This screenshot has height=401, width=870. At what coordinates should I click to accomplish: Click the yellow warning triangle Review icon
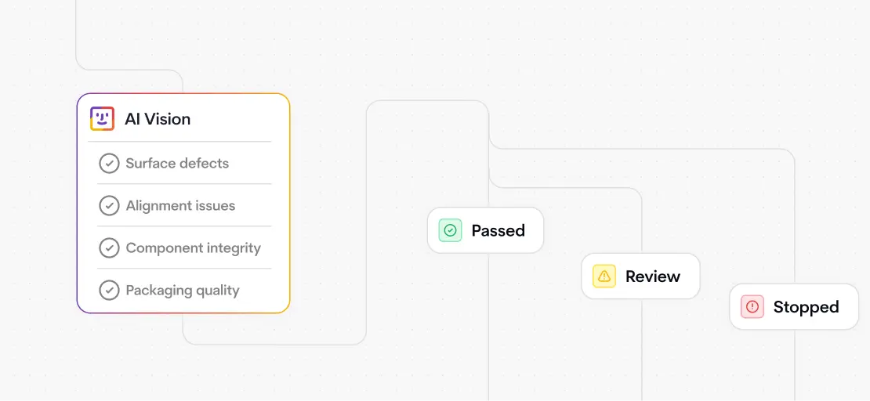pyautogui.click(x=604, y=276)
